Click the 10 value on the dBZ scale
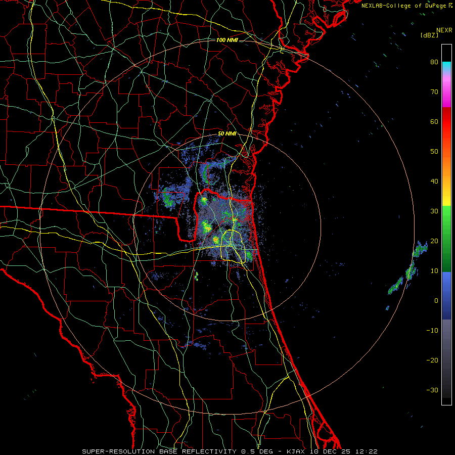The height and width of the screenshot is (455, 455). coord(434,271)
